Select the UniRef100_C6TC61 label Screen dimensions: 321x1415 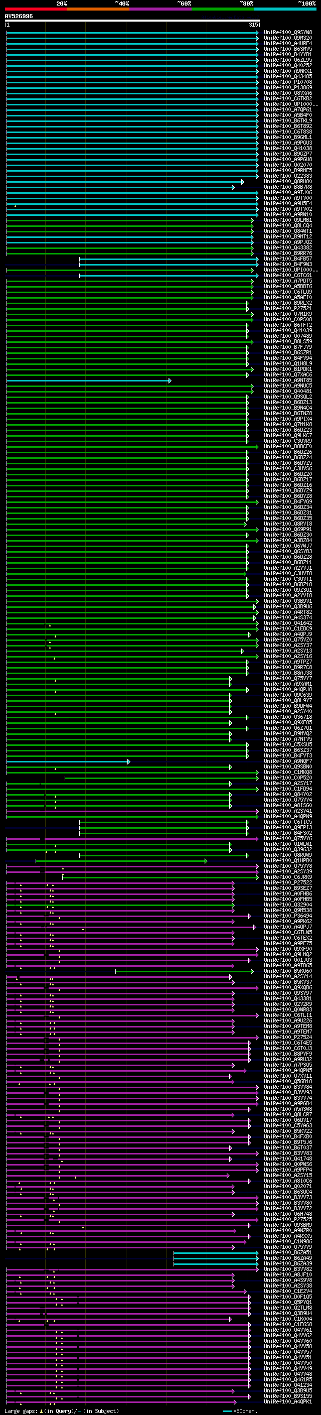coord(288,276)
